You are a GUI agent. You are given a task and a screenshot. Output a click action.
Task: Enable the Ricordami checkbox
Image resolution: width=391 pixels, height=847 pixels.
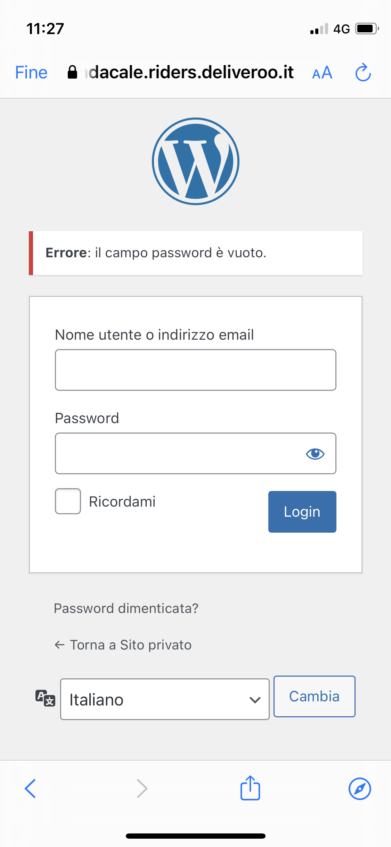click(x=68, y=501)
